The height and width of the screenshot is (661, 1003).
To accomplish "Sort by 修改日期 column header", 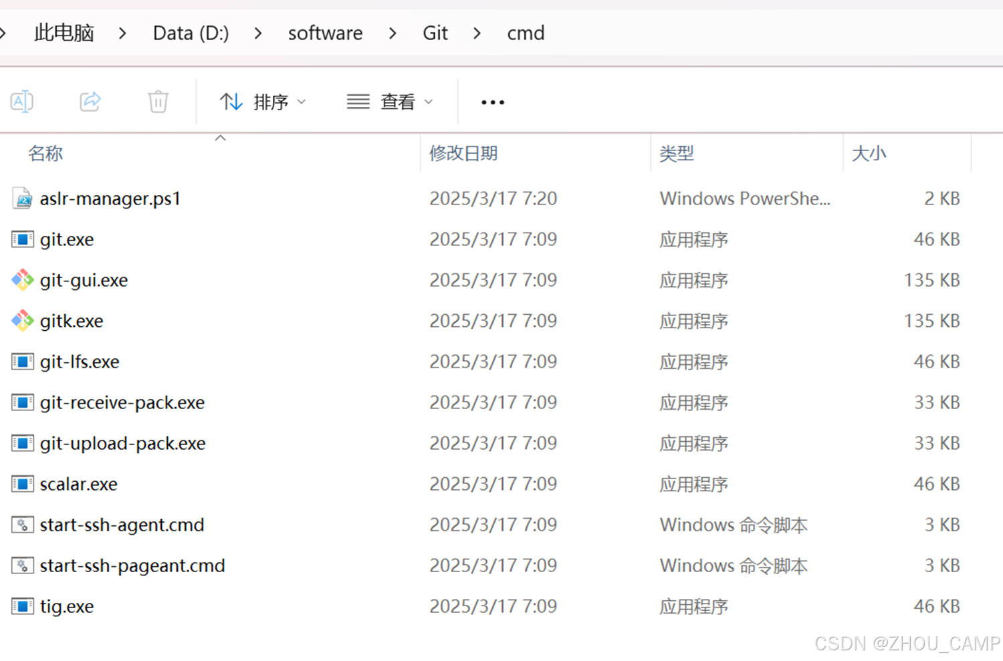I will tap(463, 153).
